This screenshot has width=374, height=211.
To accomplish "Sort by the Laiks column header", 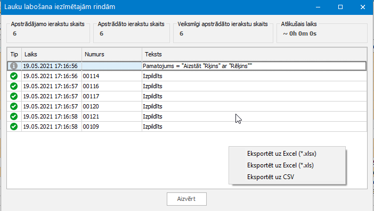I will (x=52, y=54).
